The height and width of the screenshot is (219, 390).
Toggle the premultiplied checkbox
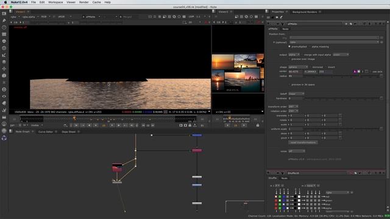click(x=289, y=46)
